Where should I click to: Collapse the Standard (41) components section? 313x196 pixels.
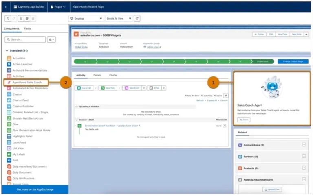pyautogui.click(x=7, y=50)
